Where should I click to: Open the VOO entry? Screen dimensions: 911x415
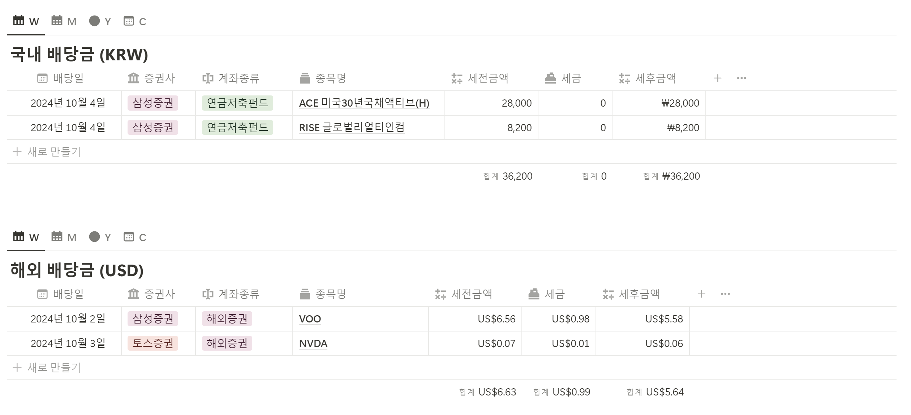310,319
